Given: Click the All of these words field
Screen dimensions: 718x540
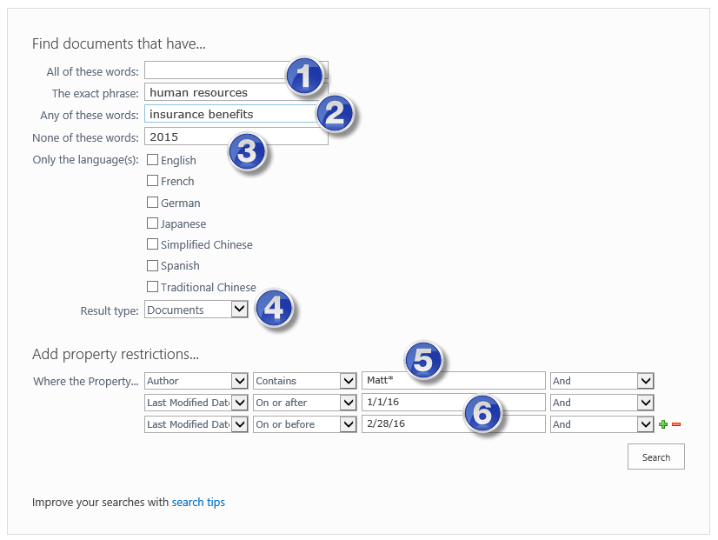Looking at the screenshot, I should (236, 70).
